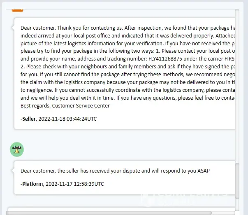Image resolution: width=248 pixels, height=215 pixels.
Task: Click the seller timestamp 2022-11-18 03:44:24UTC
Action: pyautogui.click(x=68, y=119)
